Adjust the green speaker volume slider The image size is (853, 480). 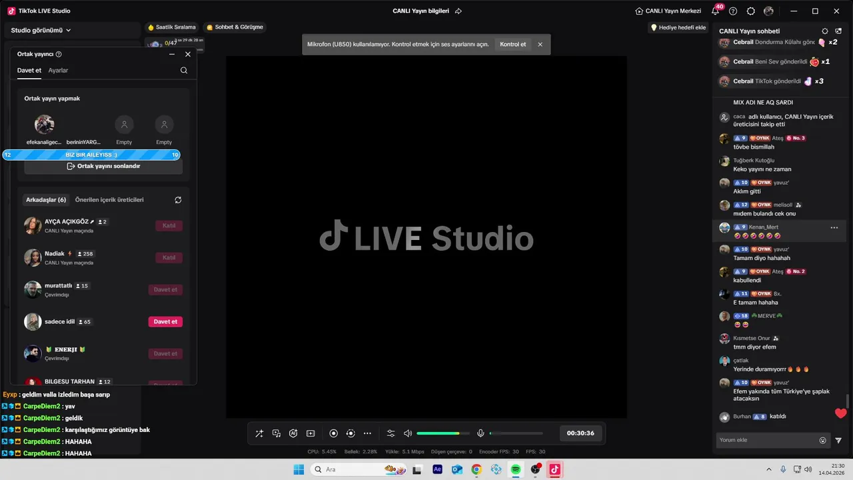coord(443,433)
